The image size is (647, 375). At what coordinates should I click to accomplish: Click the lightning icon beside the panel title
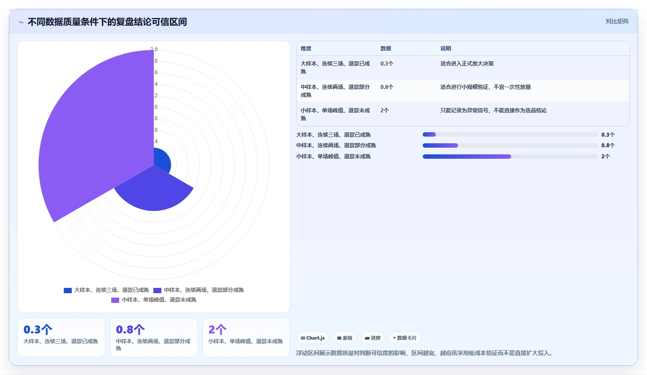[x=21, y=22]
